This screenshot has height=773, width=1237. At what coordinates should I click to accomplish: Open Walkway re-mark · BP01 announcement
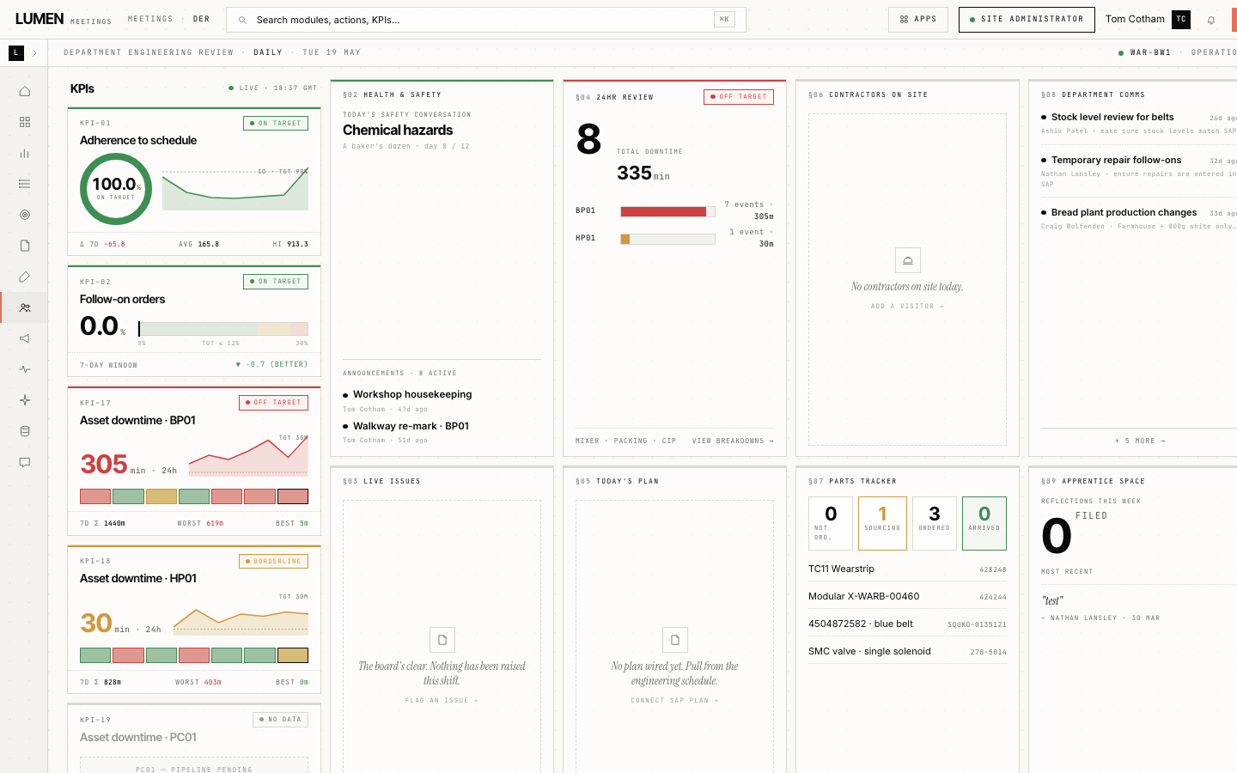[x=411, y=426]
